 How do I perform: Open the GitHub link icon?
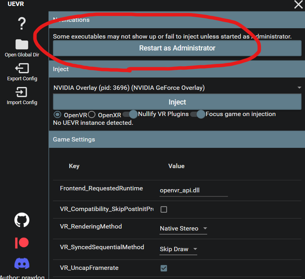tap(22, 220)
